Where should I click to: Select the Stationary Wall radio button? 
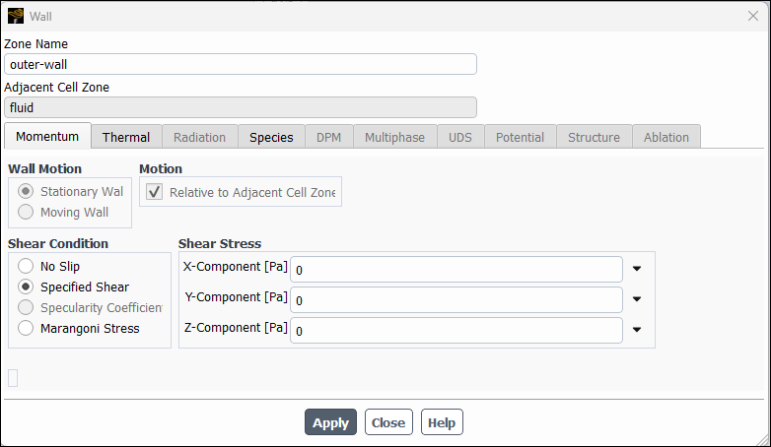point(26,191)
